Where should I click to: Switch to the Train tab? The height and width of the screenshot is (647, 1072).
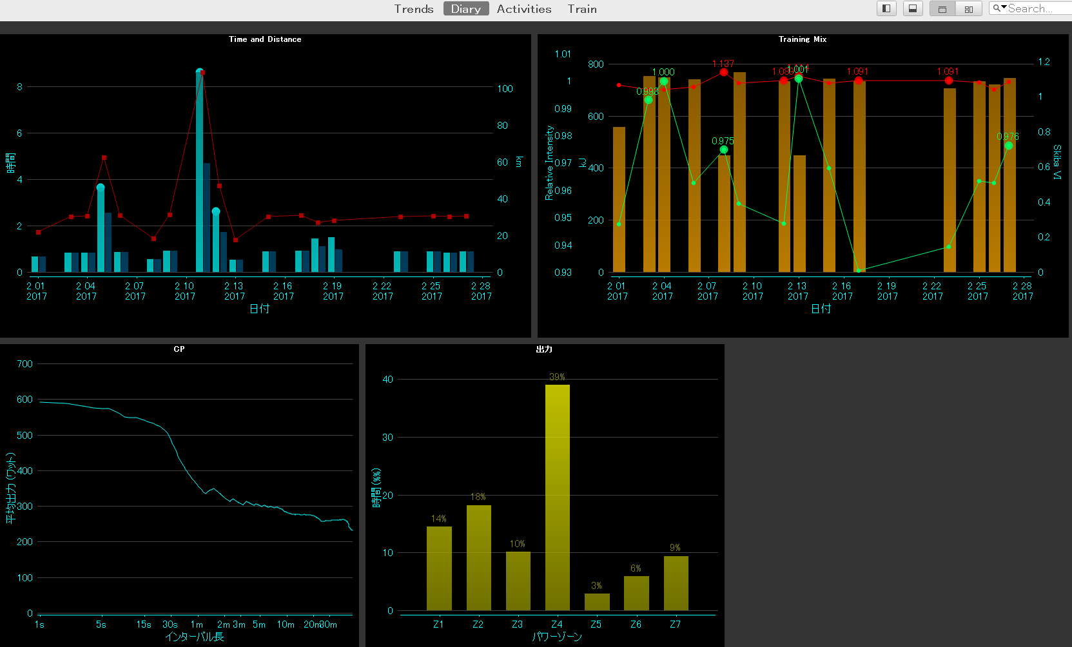pyautogui.click(x=582, y=9)
